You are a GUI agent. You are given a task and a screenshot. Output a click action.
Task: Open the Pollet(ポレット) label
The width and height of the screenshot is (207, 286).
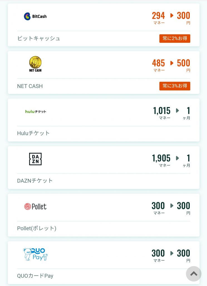pos(37,228)
